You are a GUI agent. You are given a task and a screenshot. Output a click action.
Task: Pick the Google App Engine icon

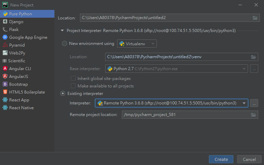(5, 37)
